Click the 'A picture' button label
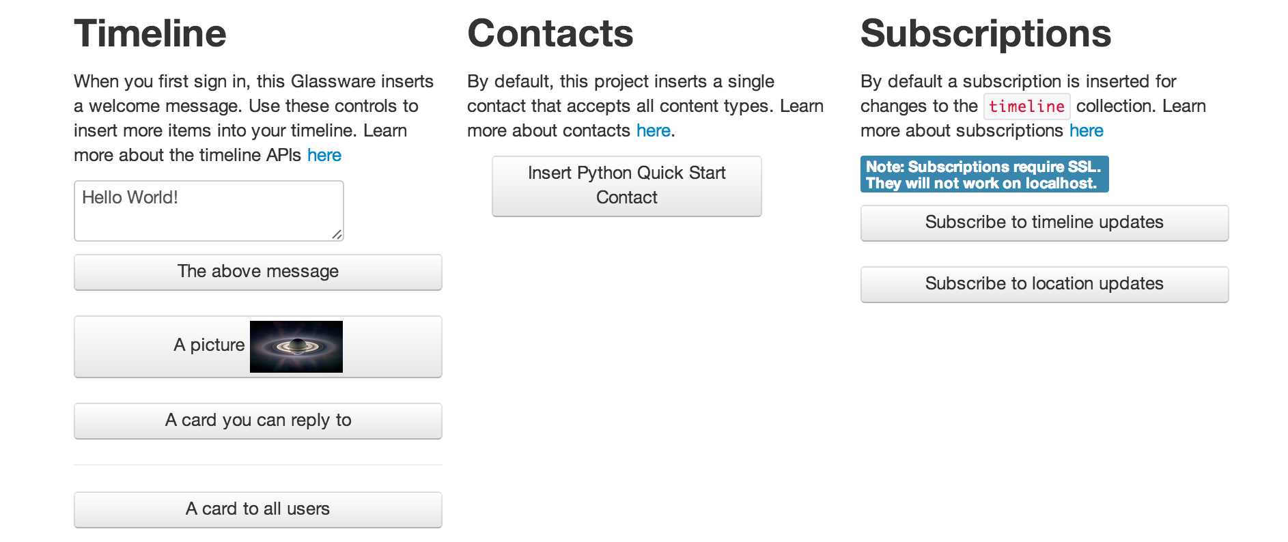Image resolution: width=1288 pixels, height=542 pixels. coord(209,345)
